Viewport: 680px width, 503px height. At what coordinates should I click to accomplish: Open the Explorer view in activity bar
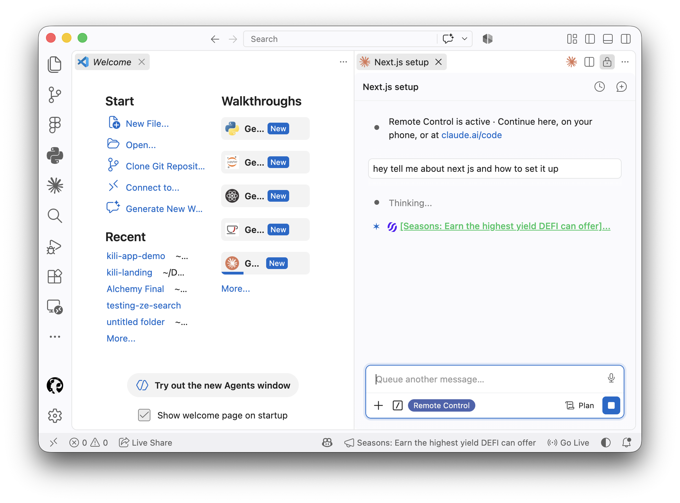55,64
